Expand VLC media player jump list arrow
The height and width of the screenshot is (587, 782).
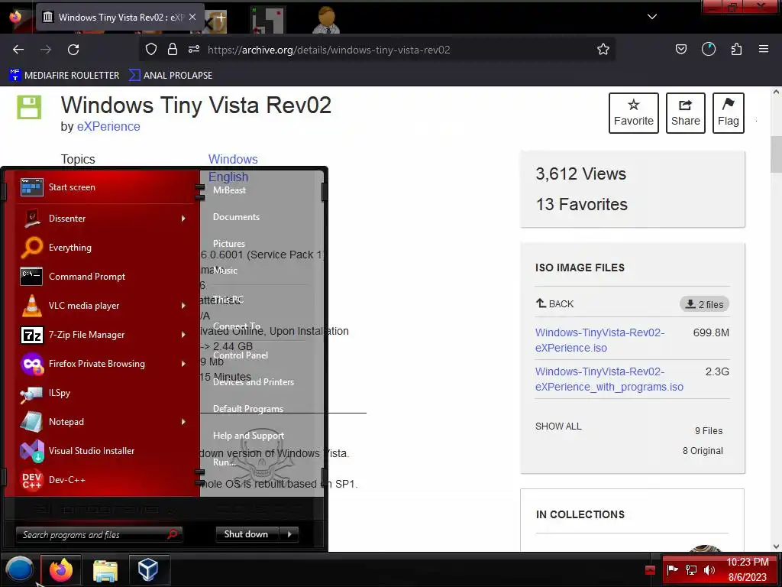click(x=183, y=305)
